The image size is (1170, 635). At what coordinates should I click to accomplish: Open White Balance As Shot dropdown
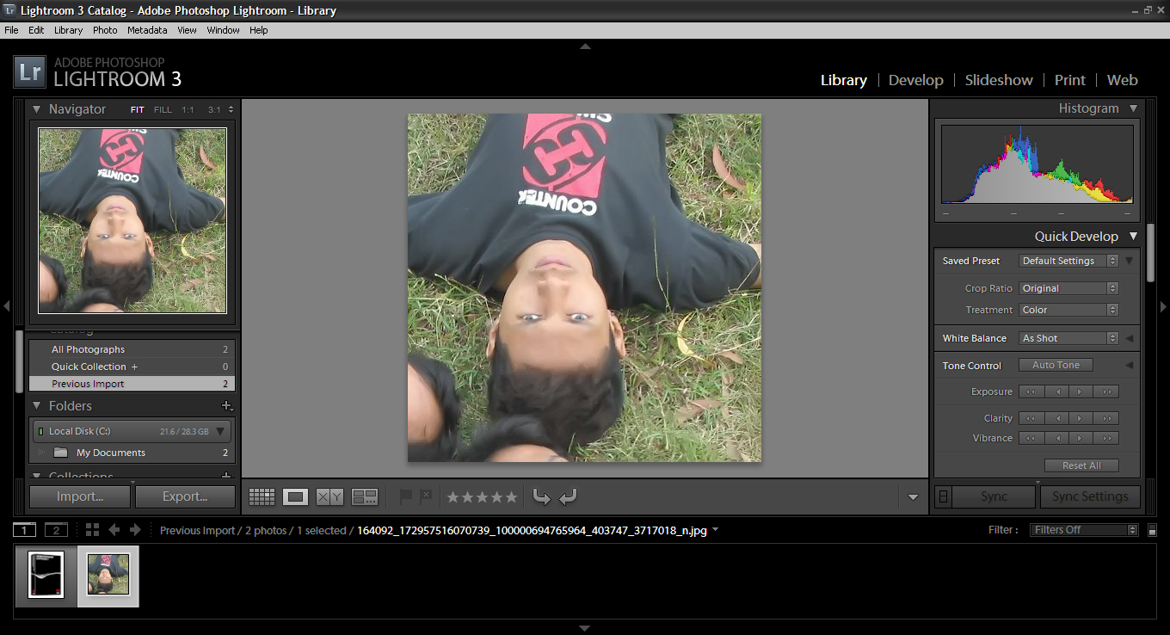(x=1068, y=338)
